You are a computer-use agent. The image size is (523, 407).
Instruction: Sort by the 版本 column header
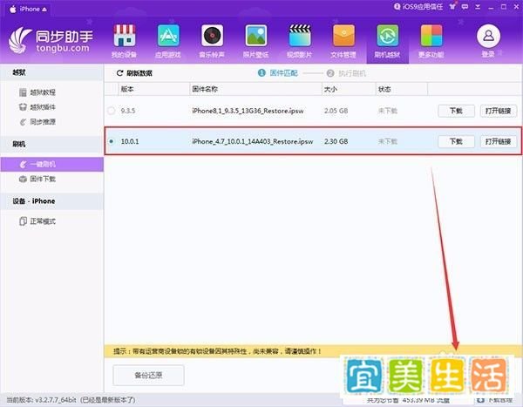[x=154, y=89]
